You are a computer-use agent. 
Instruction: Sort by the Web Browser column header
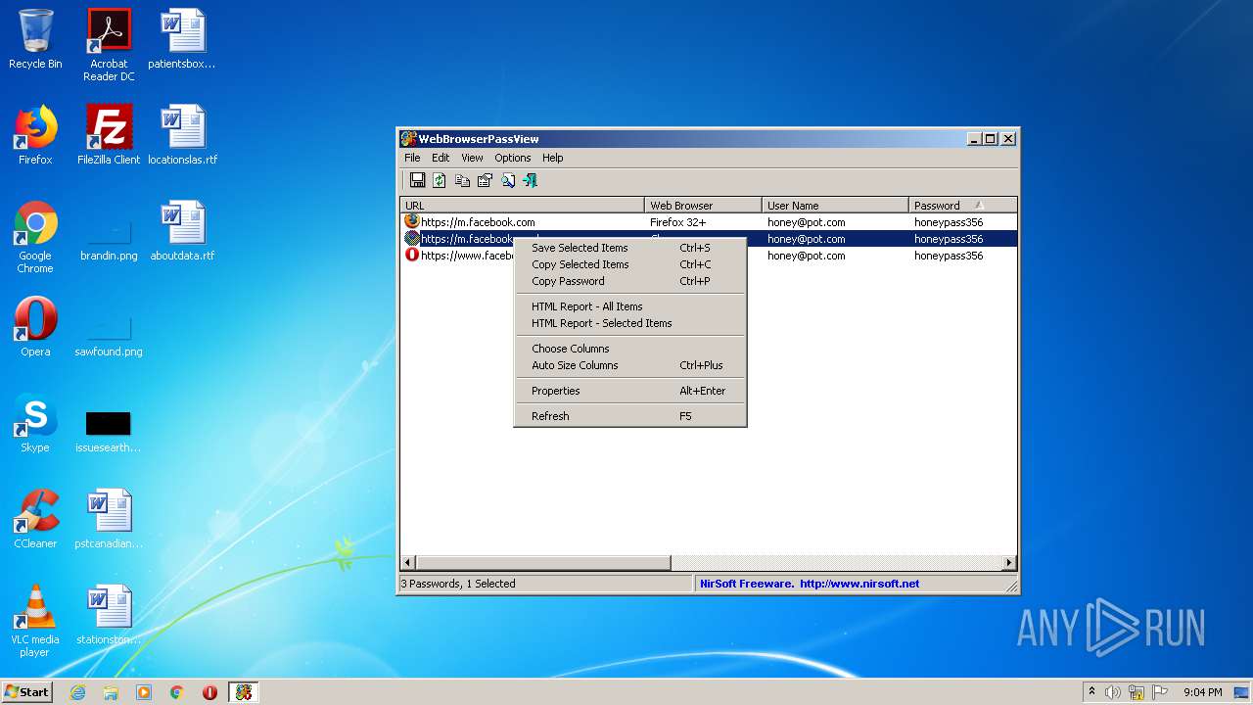[x=704, y=206]
